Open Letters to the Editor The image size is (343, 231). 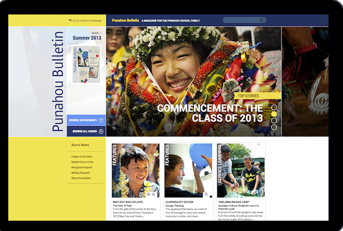pos(82,157)
